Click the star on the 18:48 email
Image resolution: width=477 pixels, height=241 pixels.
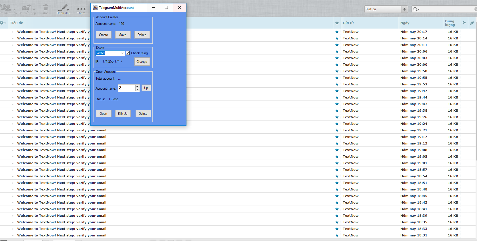click(x=337, y=189)
